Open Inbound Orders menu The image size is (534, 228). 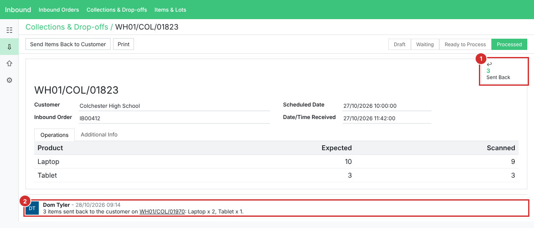point(59,10)
